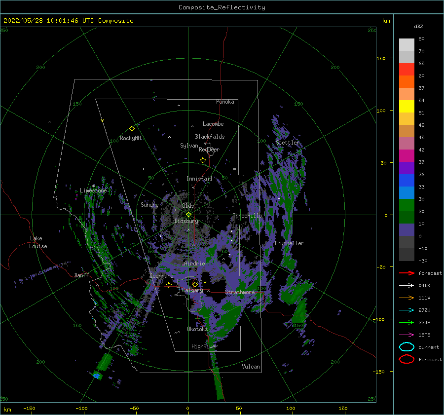
Task: Click the Cochrane town label
Action: [161, 276]
